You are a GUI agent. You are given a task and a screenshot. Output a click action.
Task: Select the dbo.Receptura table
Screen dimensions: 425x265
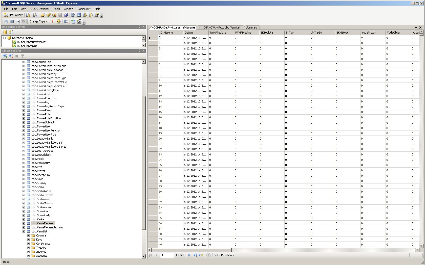click(40, 175)
